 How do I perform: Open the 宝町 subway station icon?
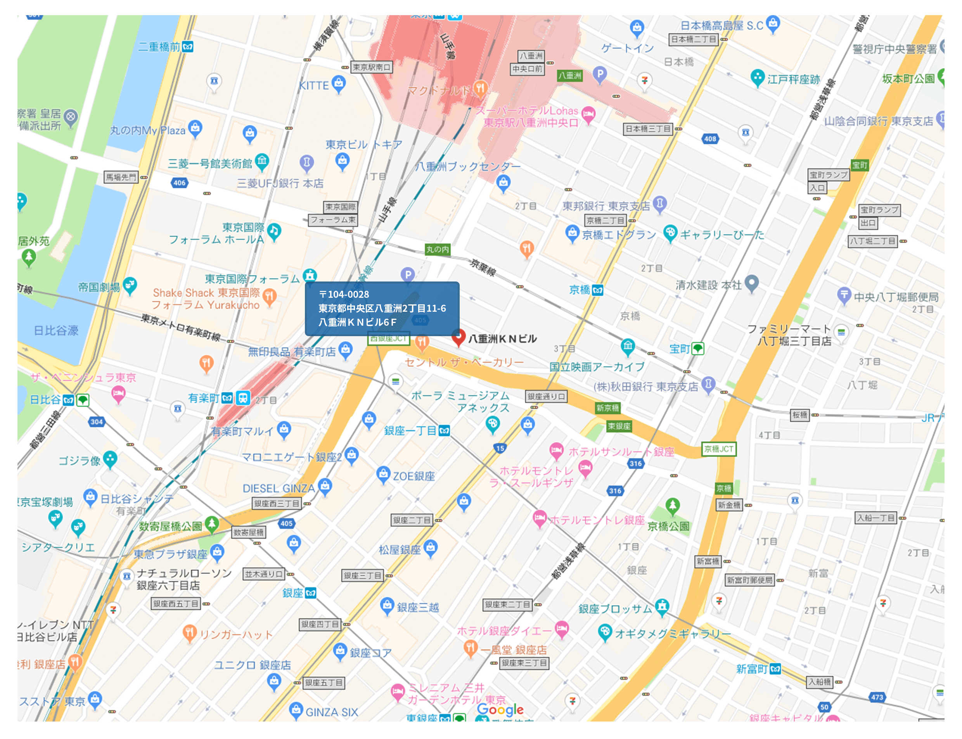697,349
